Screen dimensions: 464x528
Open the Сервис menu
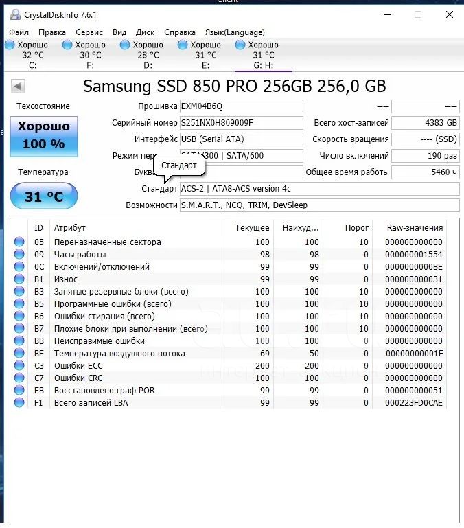89,32
